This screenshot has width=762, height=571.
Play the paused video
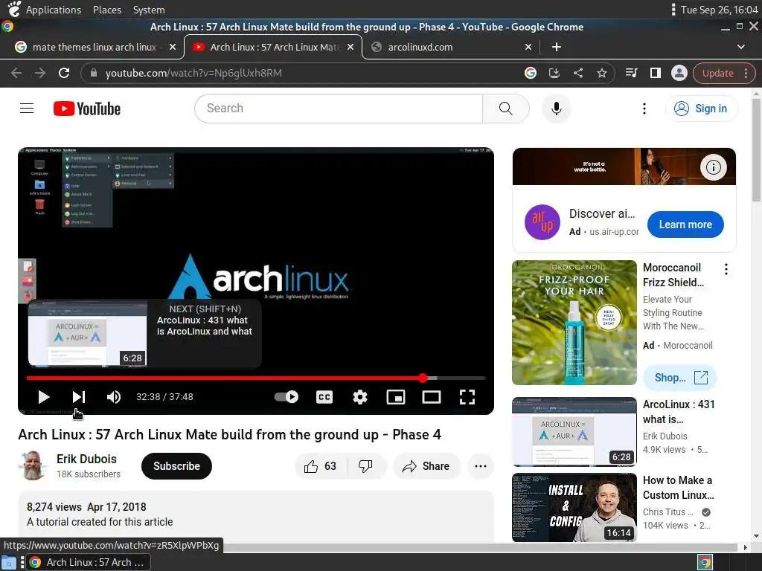pos(44,397)
